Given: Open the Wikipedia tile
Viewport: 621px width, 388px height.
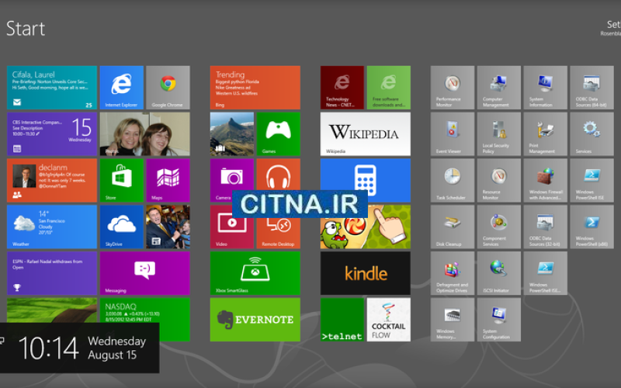Looking at the screenshot, I should 365,133.
